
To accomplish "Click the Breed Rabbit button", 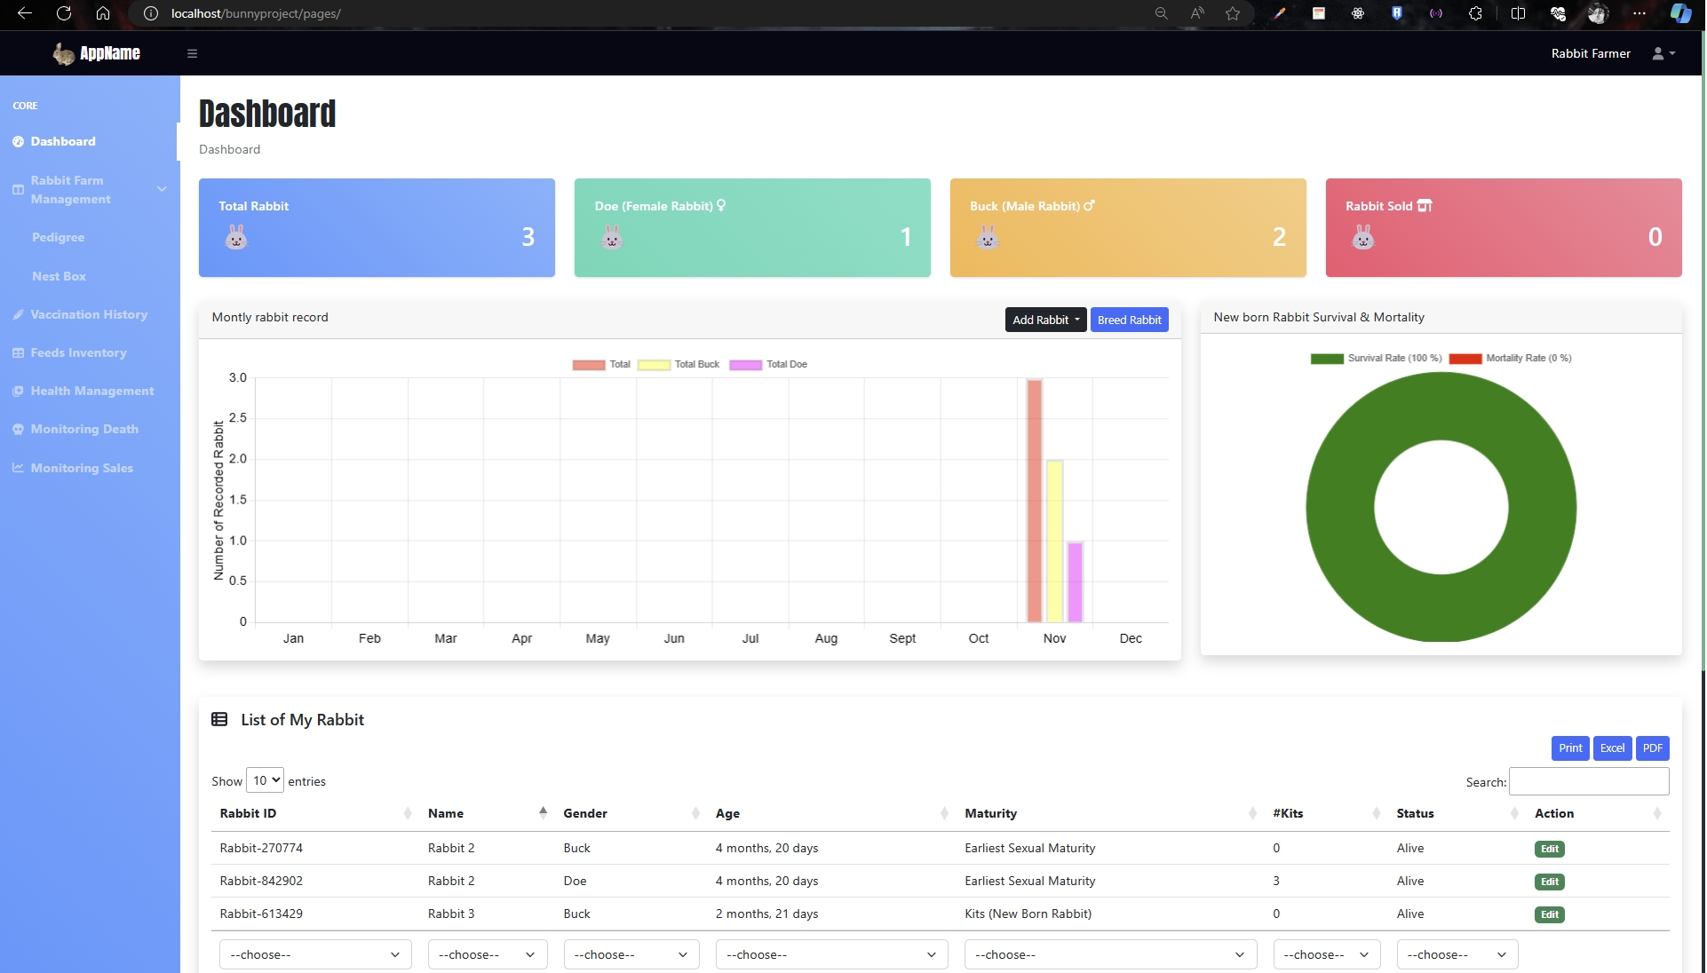I will pos(1129,320).
